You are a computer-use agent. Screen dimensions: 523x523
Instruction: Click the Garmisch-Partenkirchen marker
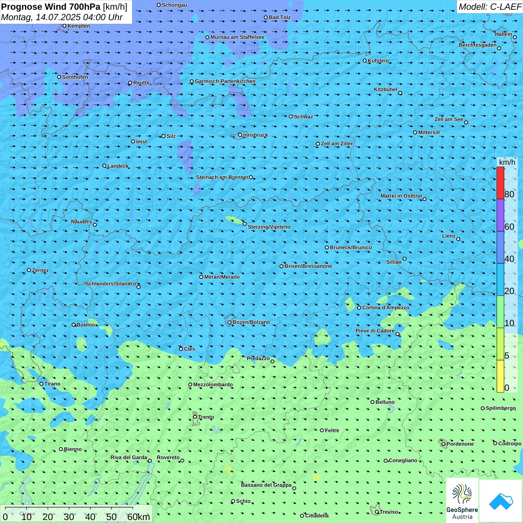tap(192, 81)
